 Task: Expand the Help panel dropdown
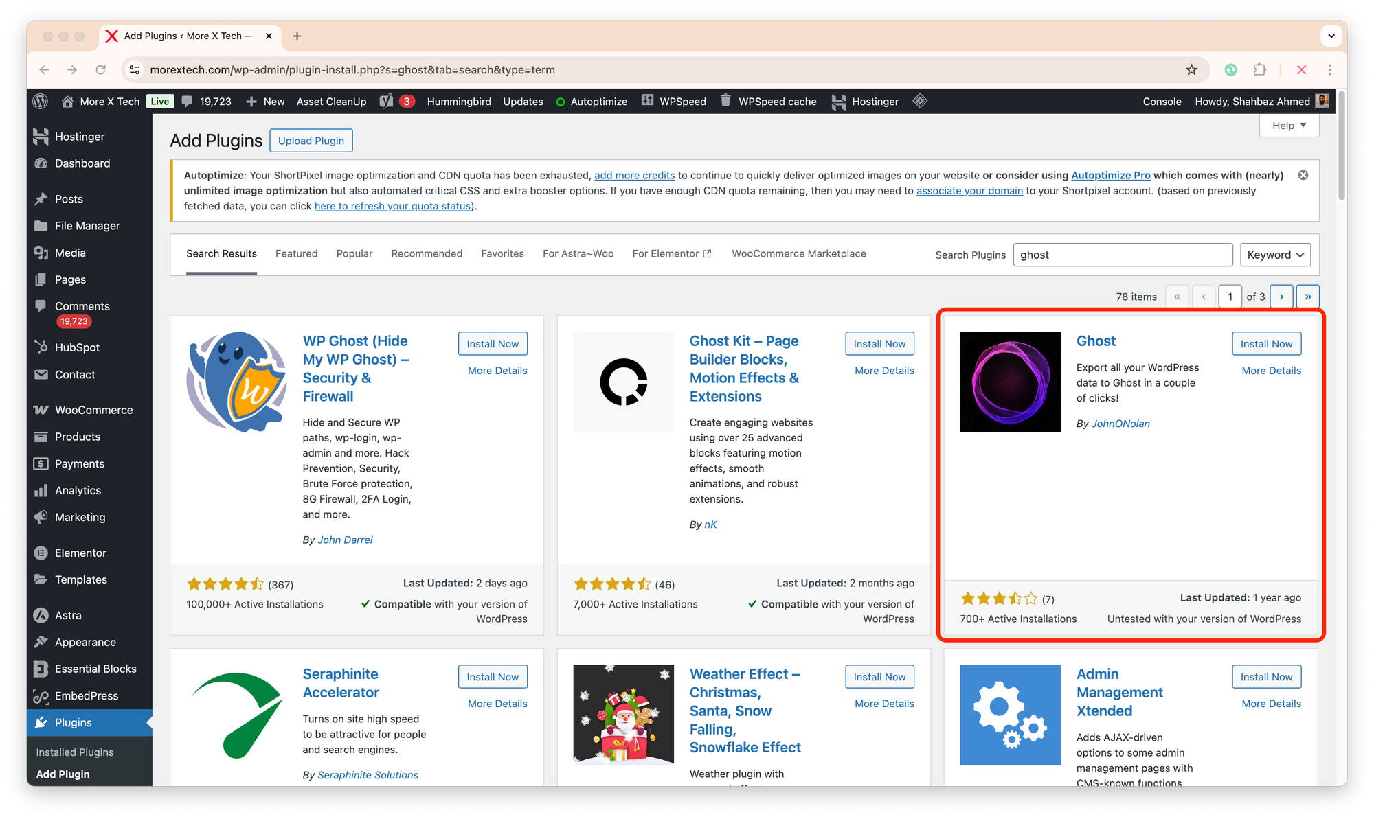[1289, 126]
